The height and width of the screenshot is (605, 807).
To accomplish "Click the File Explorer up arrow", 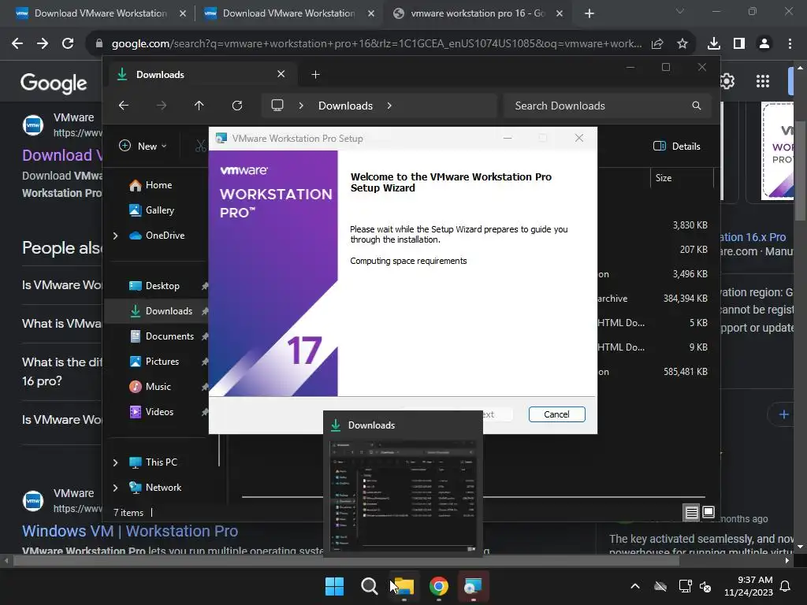I will pos(199,106).
